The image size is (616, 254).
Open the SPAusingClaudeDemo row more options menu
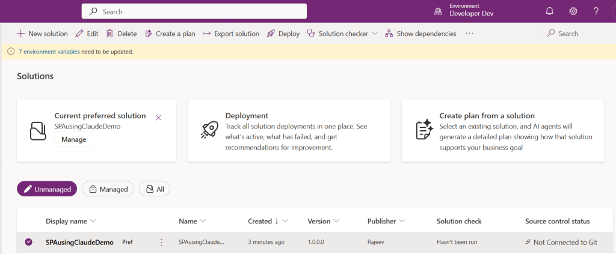coord(161,243)
